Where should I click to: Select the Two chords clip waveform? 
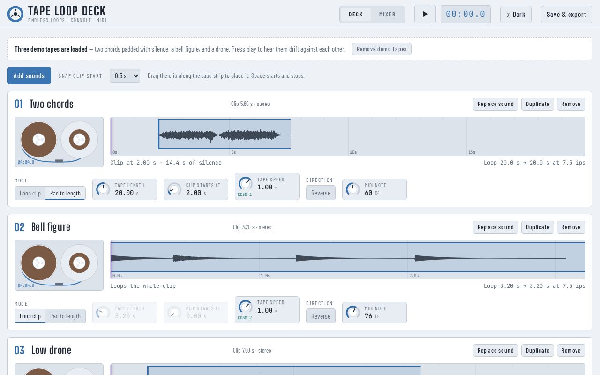[225, 135]
